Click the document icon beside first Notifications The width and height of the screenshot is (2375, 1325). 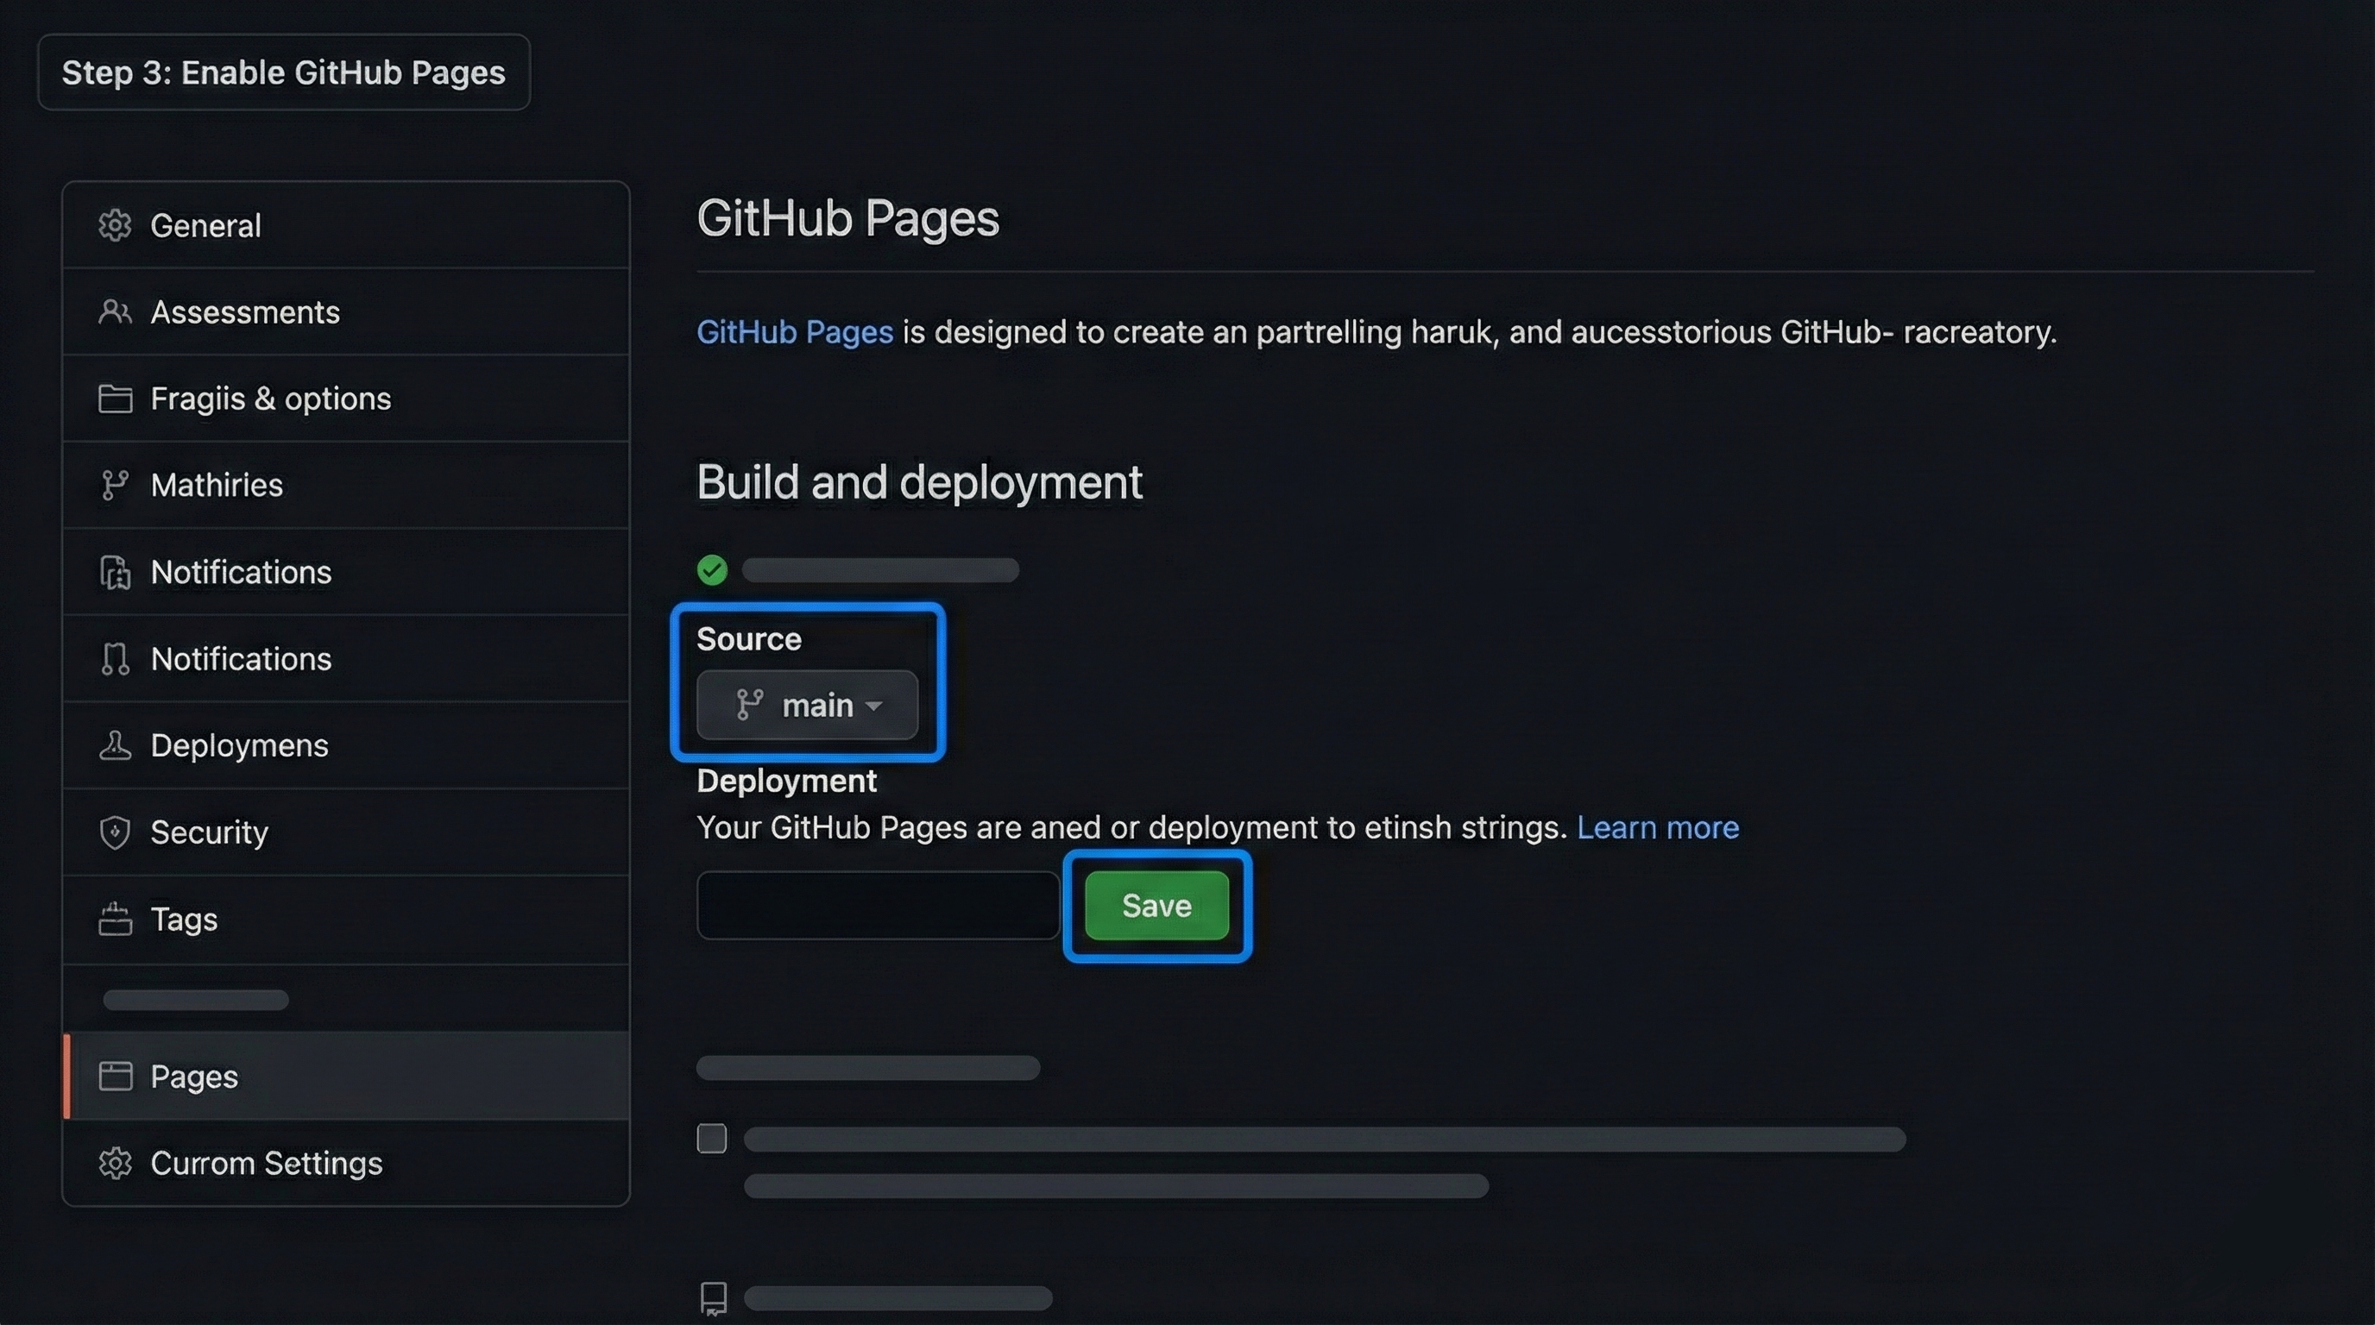coord(114,571)
